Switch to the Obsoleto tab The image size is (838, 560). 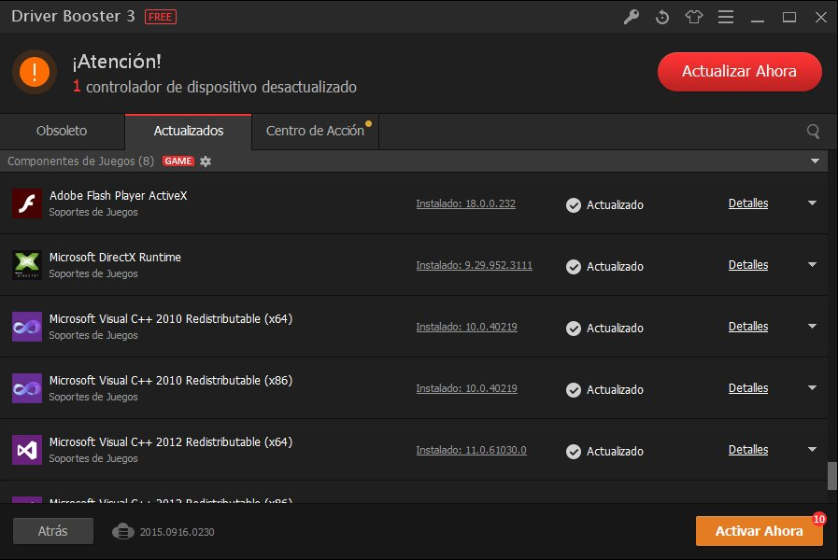[x=62, y=132]
